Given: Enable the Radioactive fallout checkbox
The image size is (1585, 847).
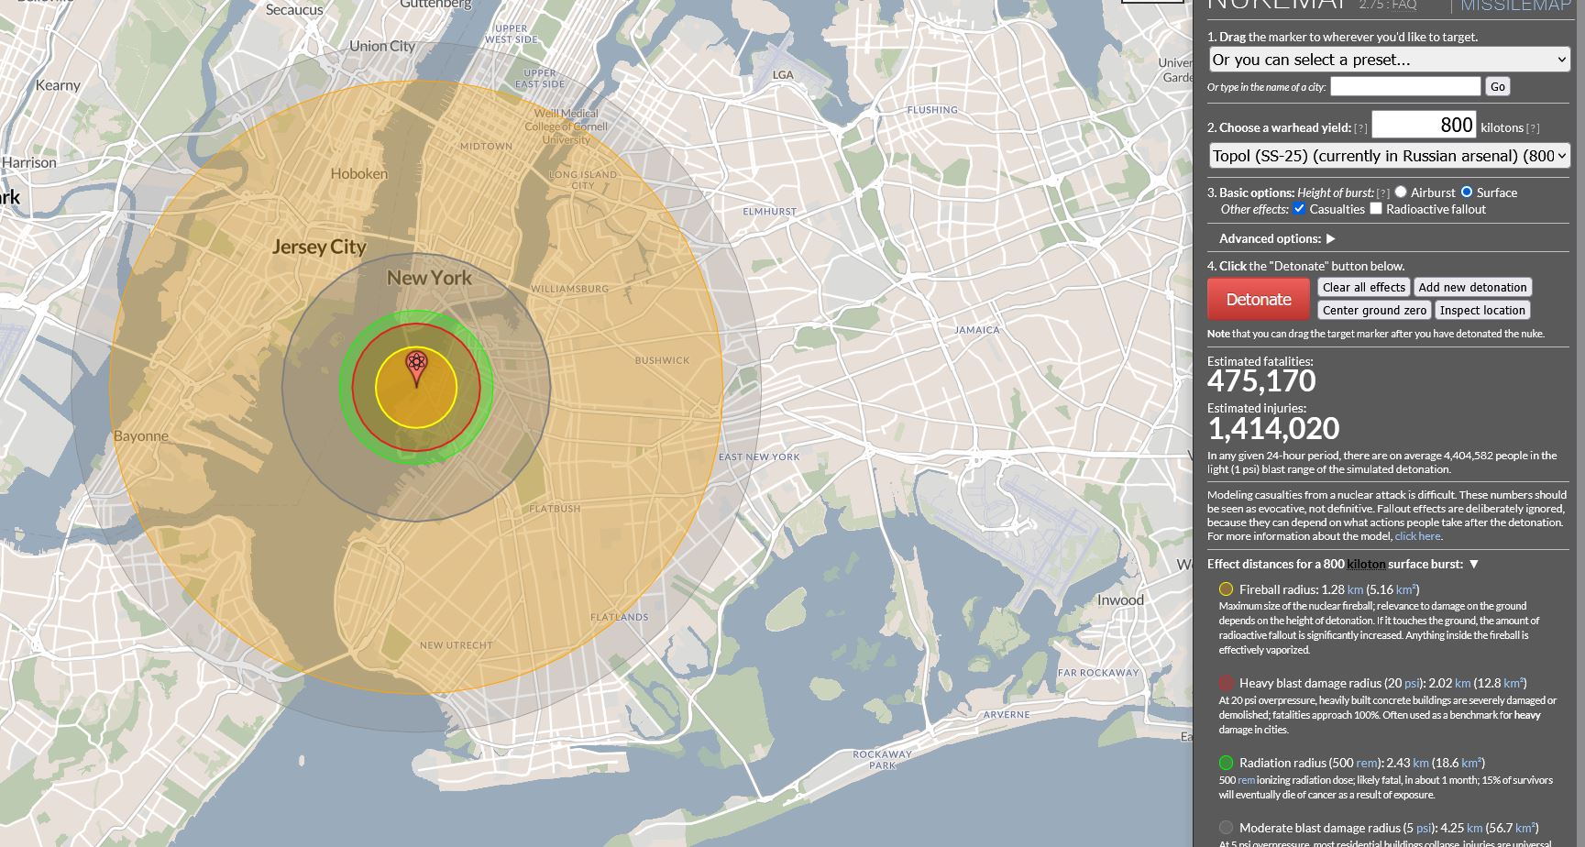Looking at the screenshot, I should (1376, 209).
